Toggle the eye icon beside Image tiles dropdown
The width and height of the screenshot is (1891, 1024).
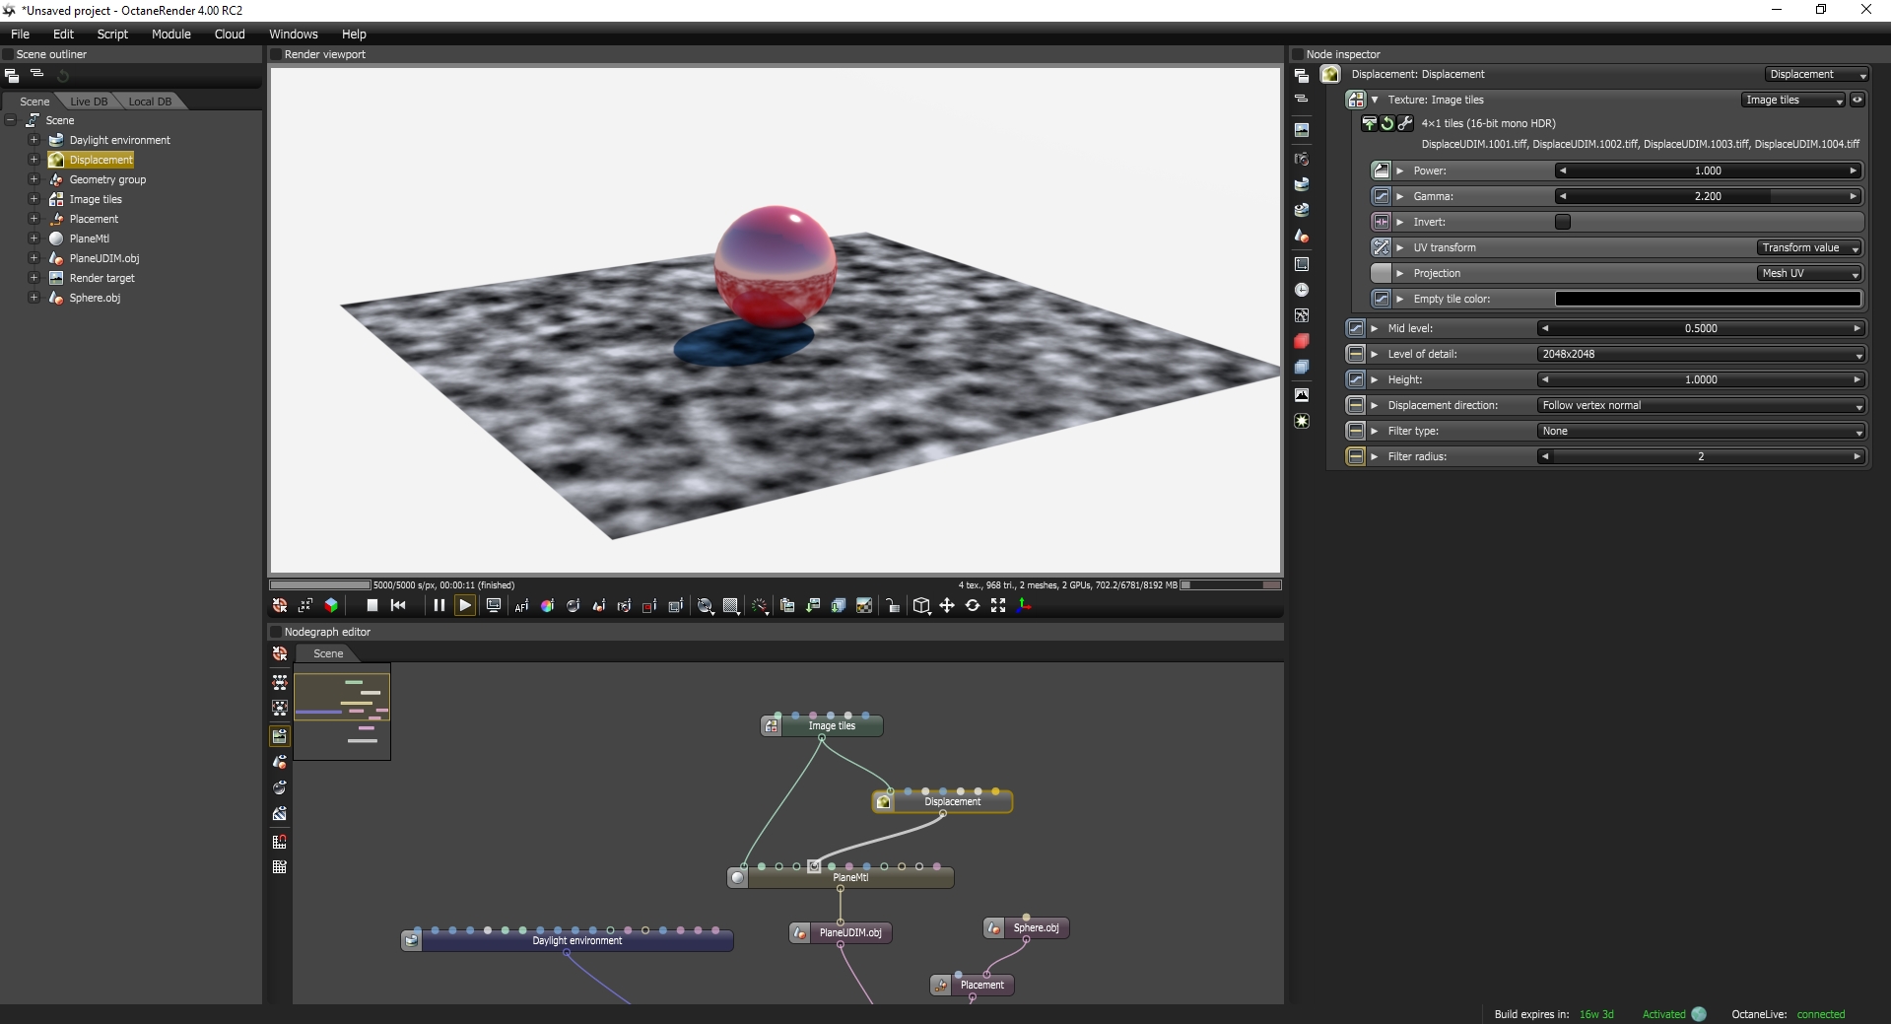point(1857,100)
